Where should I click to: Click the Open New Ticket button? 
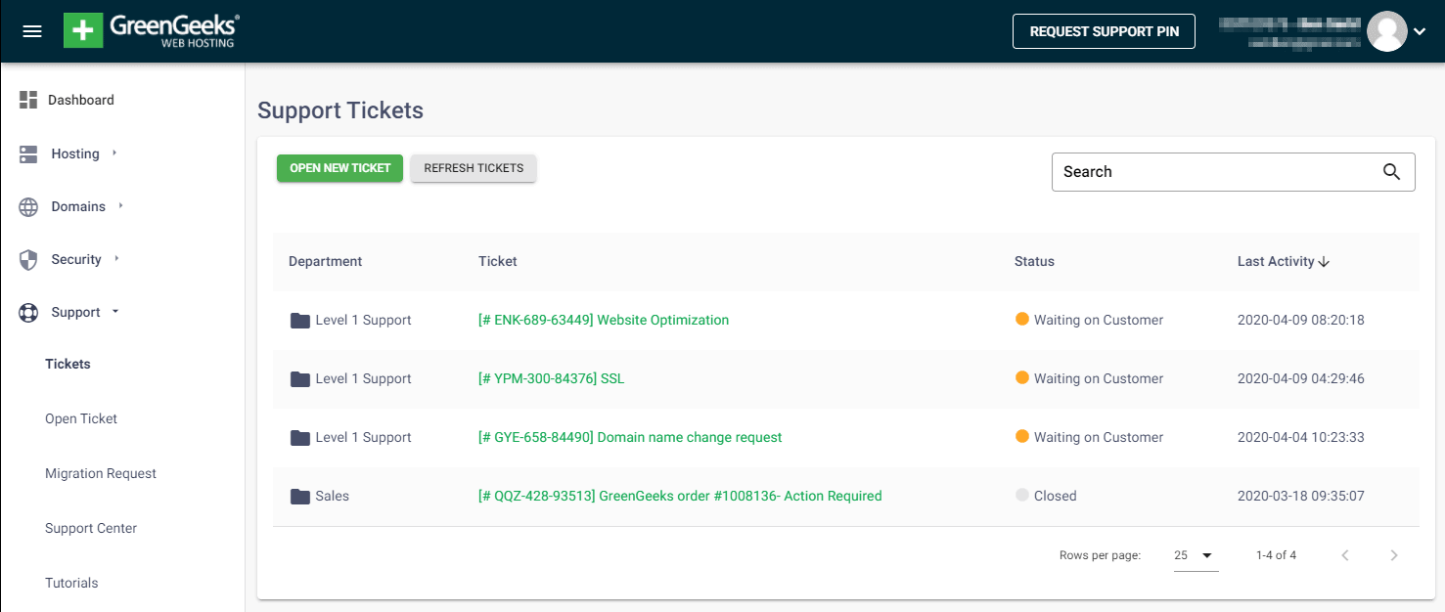pyautogui.click(x=339, y=168)
